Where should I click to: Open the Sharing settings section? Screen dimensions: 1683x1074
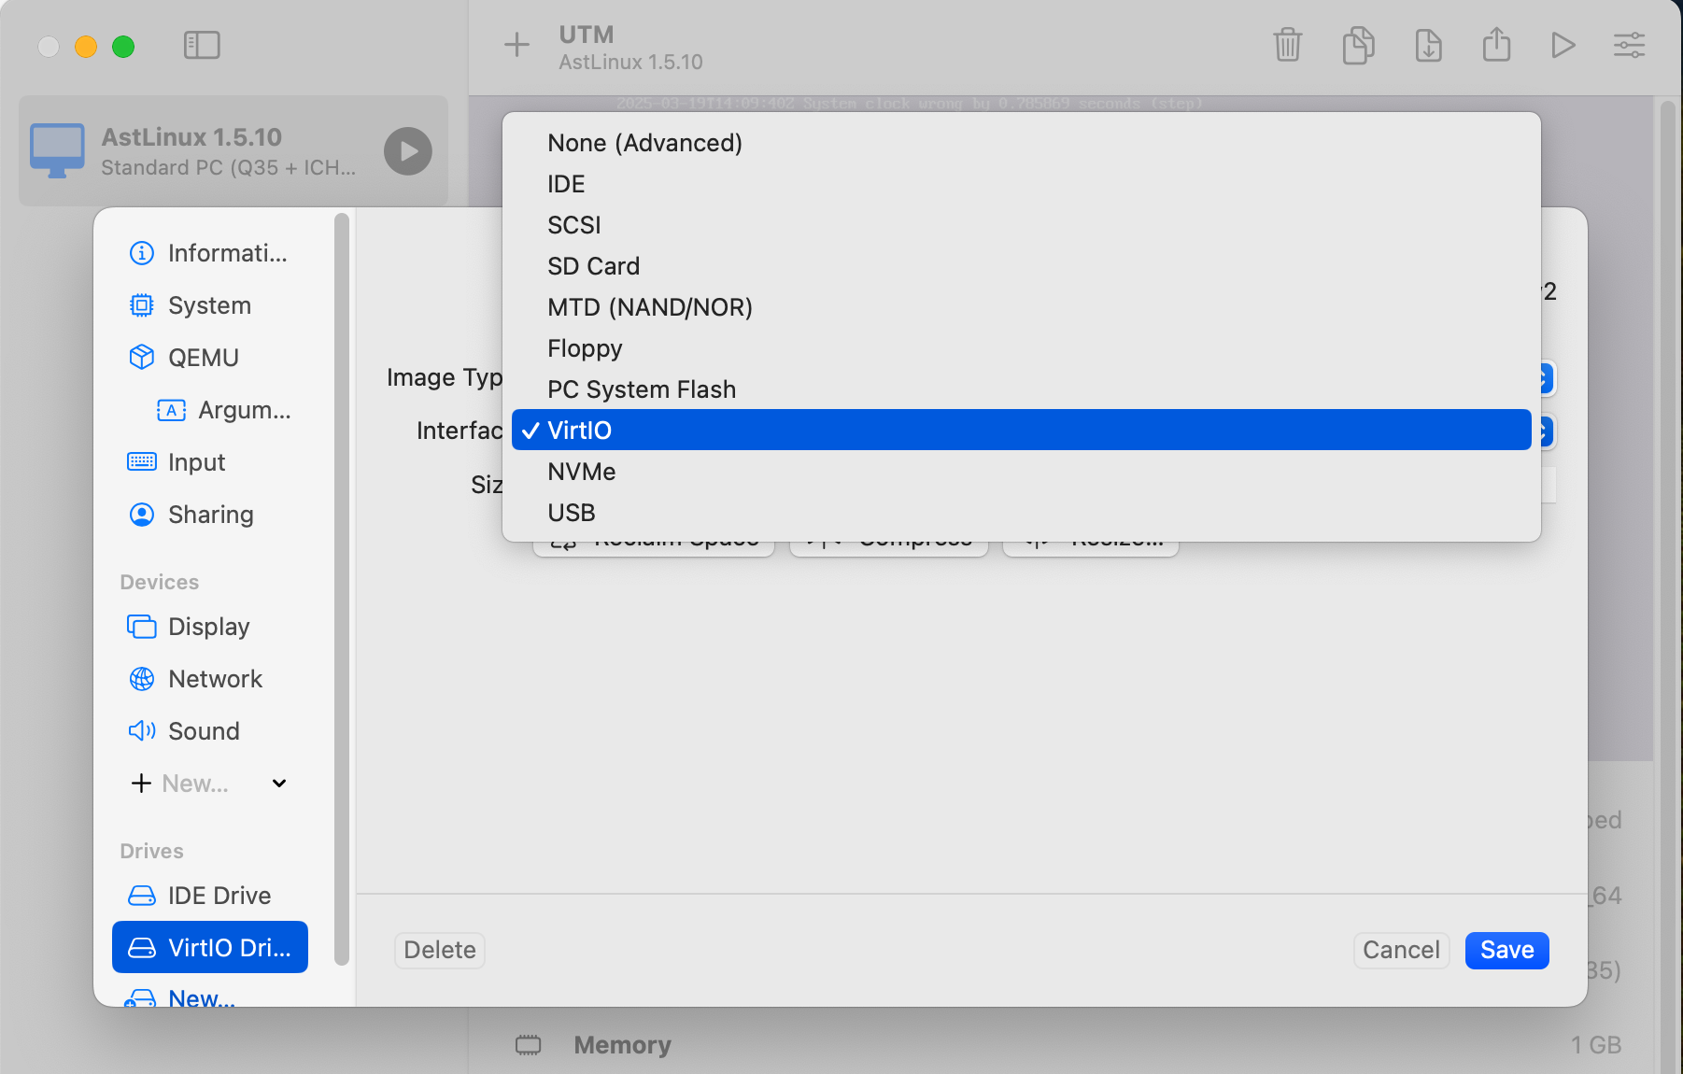(x=210, y=515)
